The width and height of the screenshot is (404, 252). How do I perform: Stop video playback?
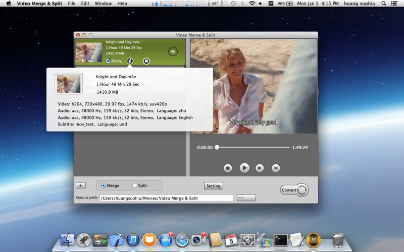click(x=228, y=168)
